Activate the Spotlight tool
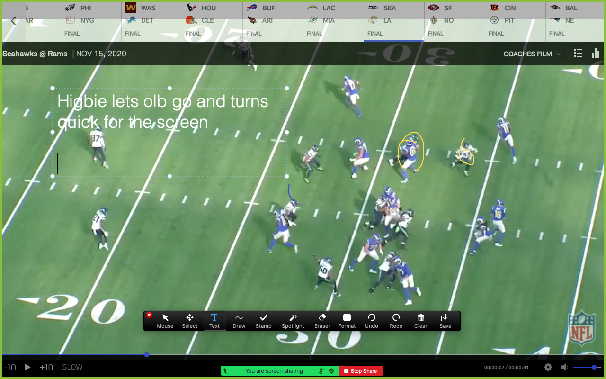This screenshot has width=606, height=379. [293, 321]
